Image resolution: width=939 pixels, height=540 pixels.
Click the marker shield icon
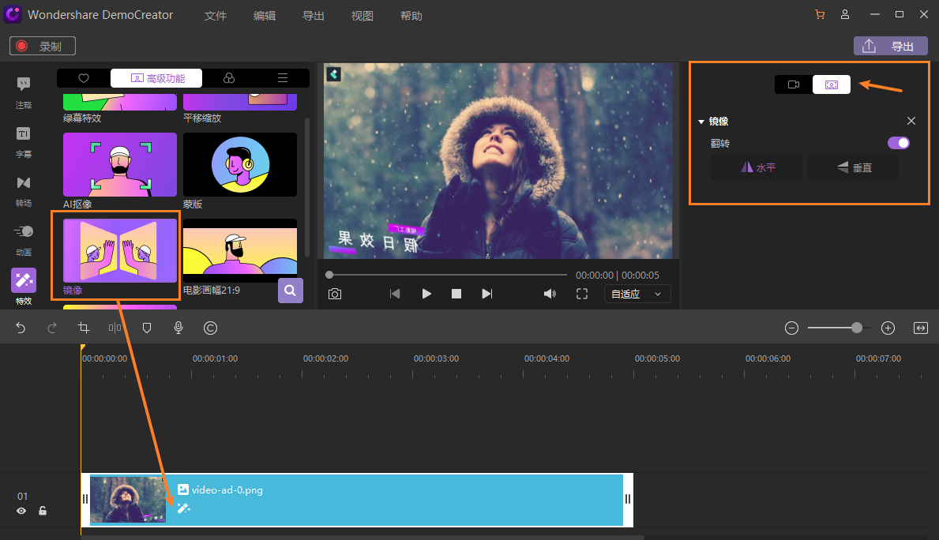(147, 328)
